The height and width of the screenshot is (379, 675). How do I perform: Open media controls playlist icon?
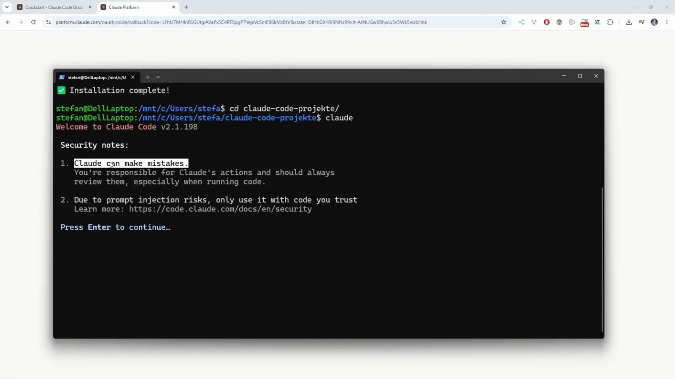tap(642, 22)
